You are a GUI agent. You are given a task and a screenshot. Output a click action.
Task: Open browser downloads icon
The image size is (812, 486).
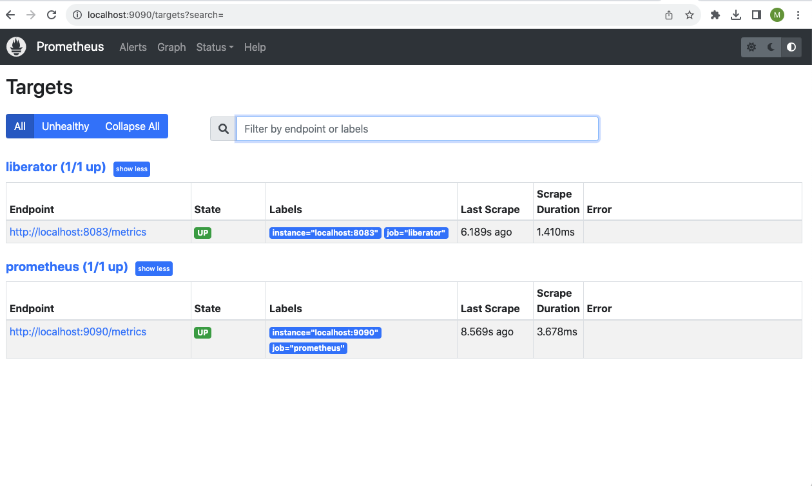pos(736,15)
